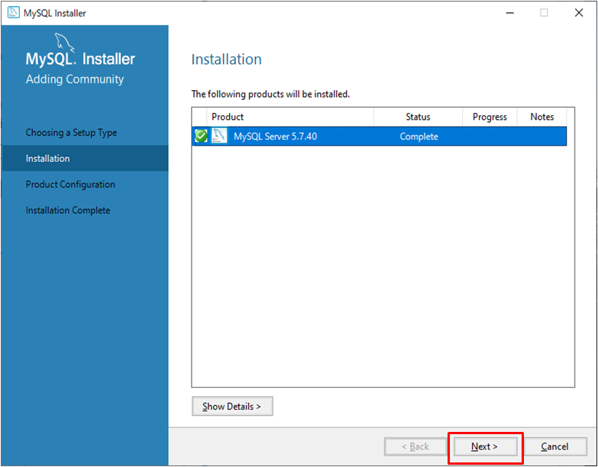Image resolution: width=598 pixels, height=467 pixels.
Task: Select the Installation step in sidebar
Action: click(x=85, y=158)
